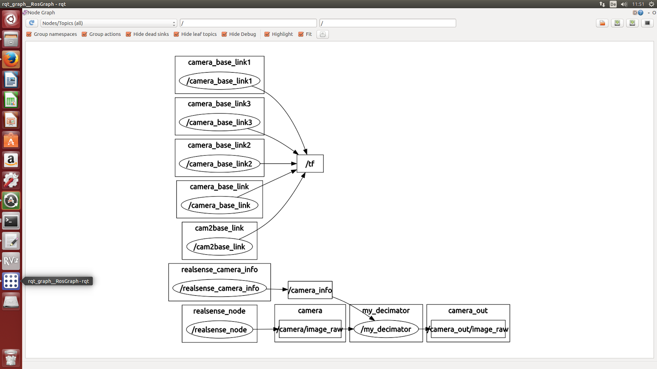Image resolution: width=657 pixels, height=369 pixels.
Task: Open Amazon launcher icon
Action: (x=11, y=160)
